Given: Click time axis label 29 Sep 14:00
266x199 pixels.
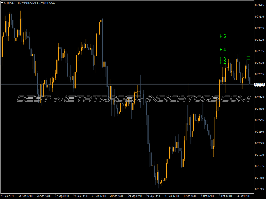Looking at the screenshot, I should (153, 196).
